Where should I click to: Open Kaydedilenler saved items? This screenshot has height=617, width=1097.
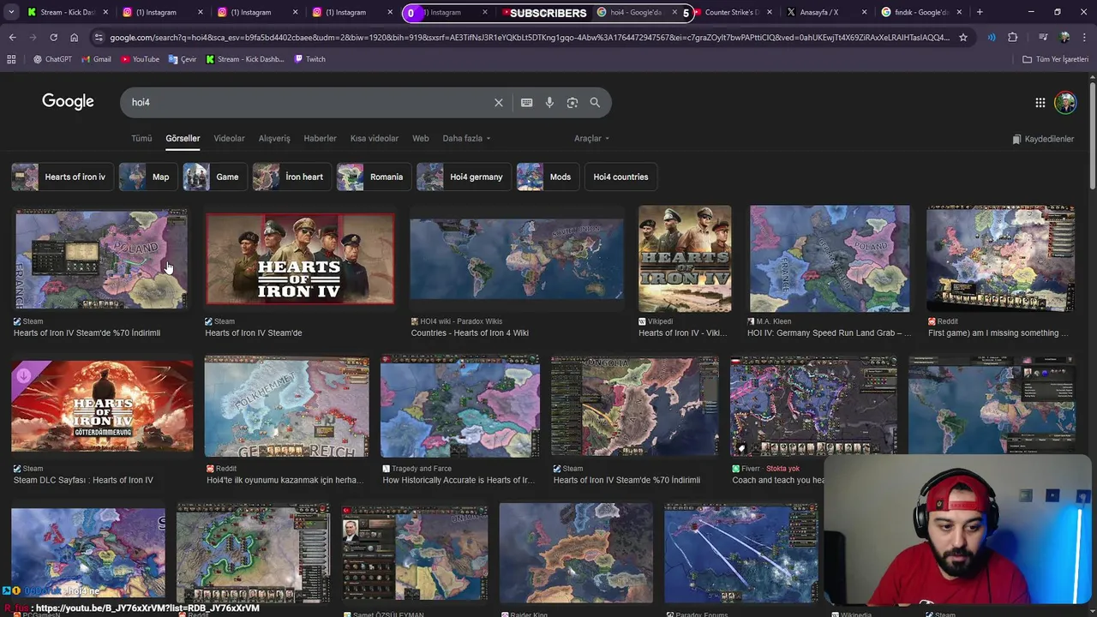click(x=1043, y=139)
